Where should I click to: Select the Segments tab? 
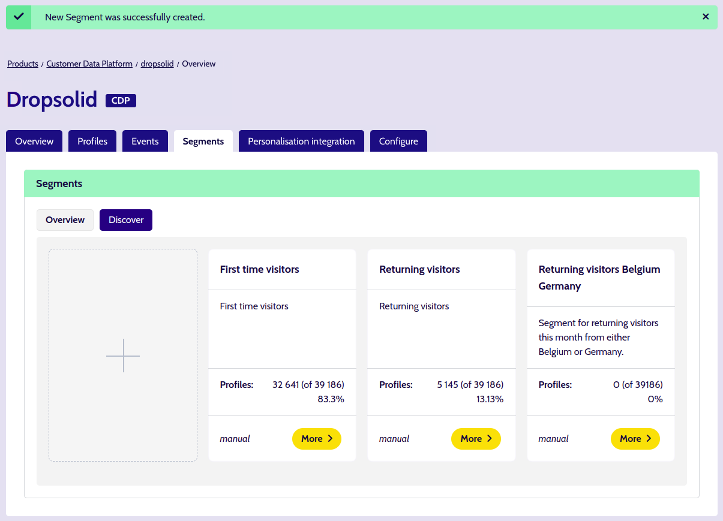[x=203, y=141]
